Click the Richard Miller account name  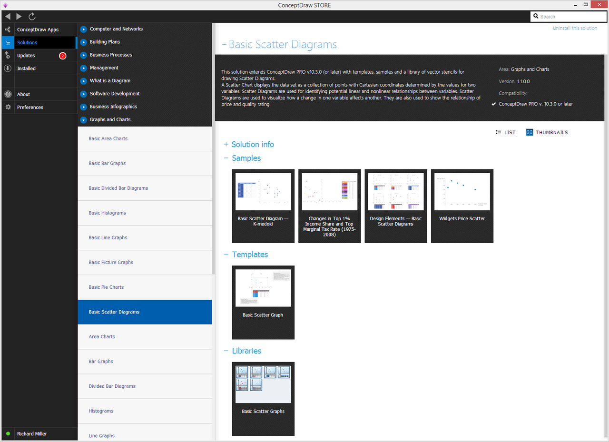[32, 434]
